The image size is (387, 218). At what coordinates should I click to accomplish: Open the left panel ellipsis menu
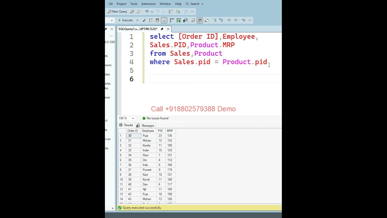[111, 36]
